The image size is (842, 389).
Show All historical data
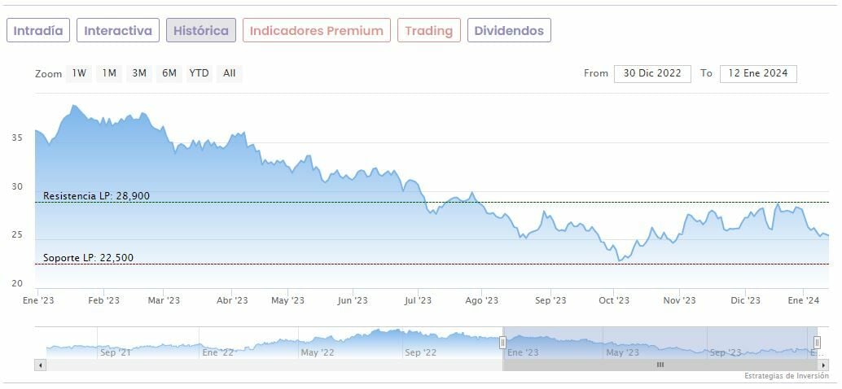point(230,73)
